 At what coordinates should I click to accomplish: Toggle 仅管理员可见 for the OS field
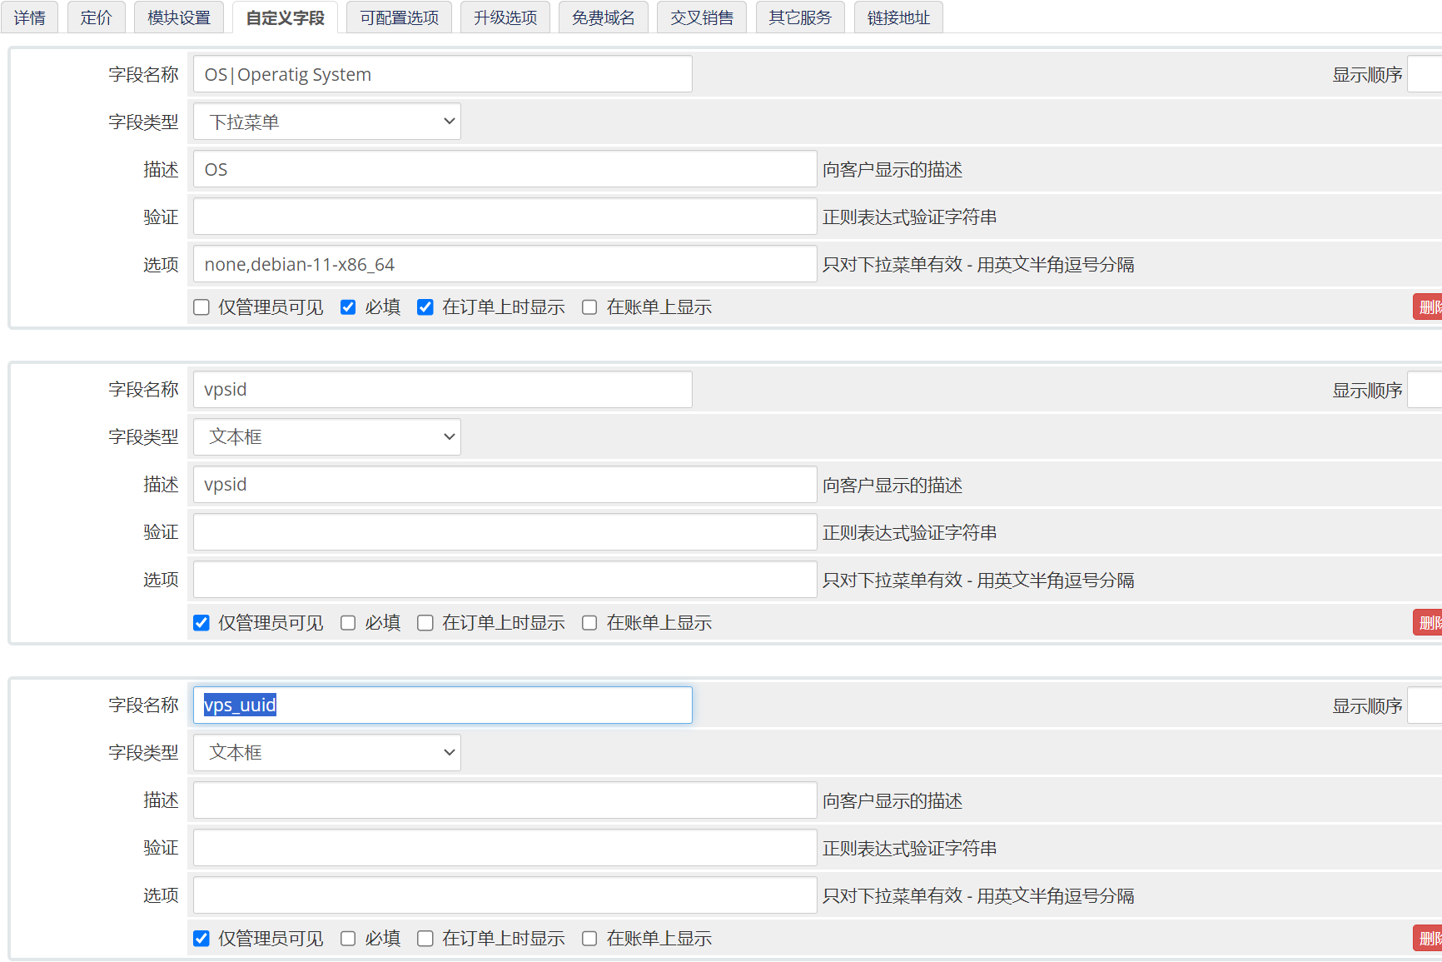coord(201,307)
